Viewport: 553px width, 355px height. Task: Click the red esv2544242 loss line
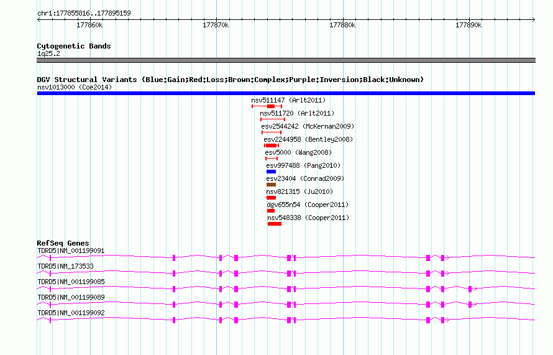click(272, 132)
